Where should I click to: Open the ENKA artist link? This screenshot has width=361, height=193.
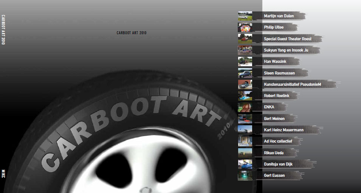pos(269,107)
